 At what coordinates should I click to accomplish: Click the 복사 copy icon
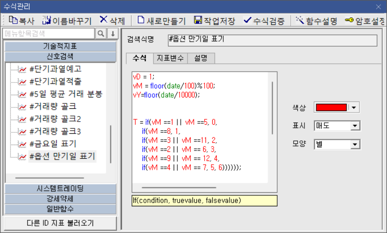[13, 20]
